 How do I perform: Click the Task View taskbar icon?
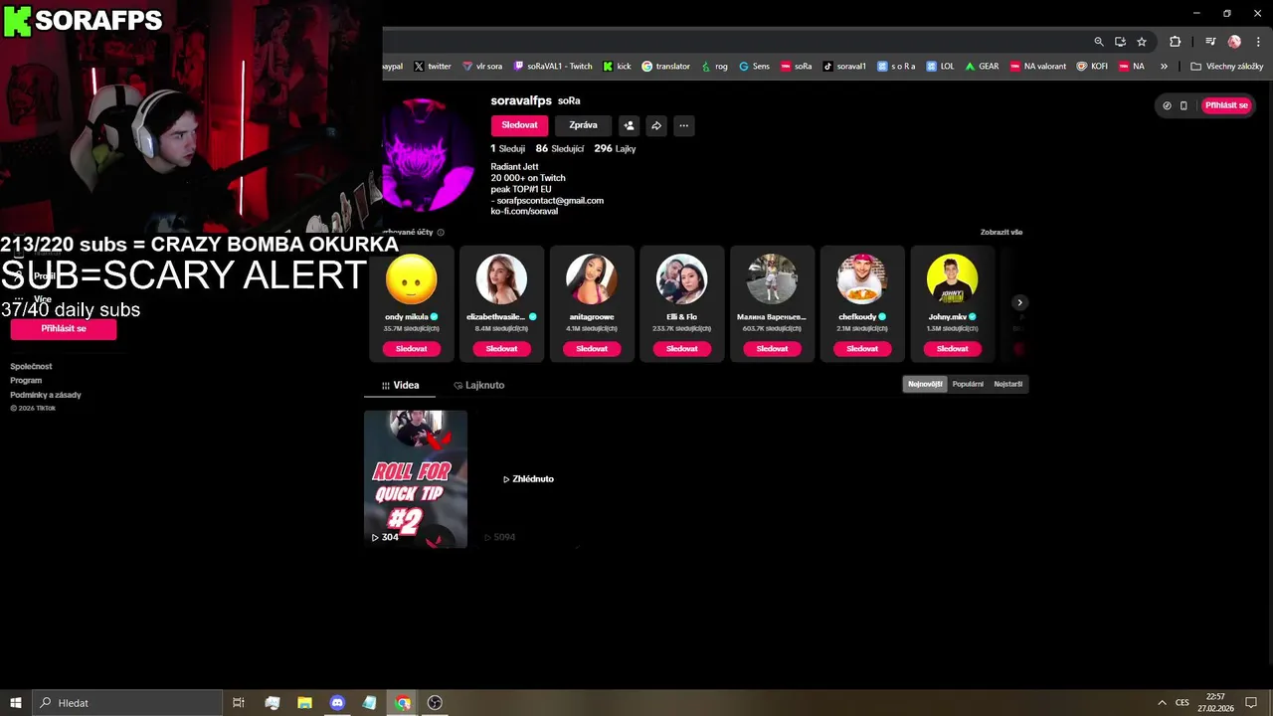tap(239, 703)
